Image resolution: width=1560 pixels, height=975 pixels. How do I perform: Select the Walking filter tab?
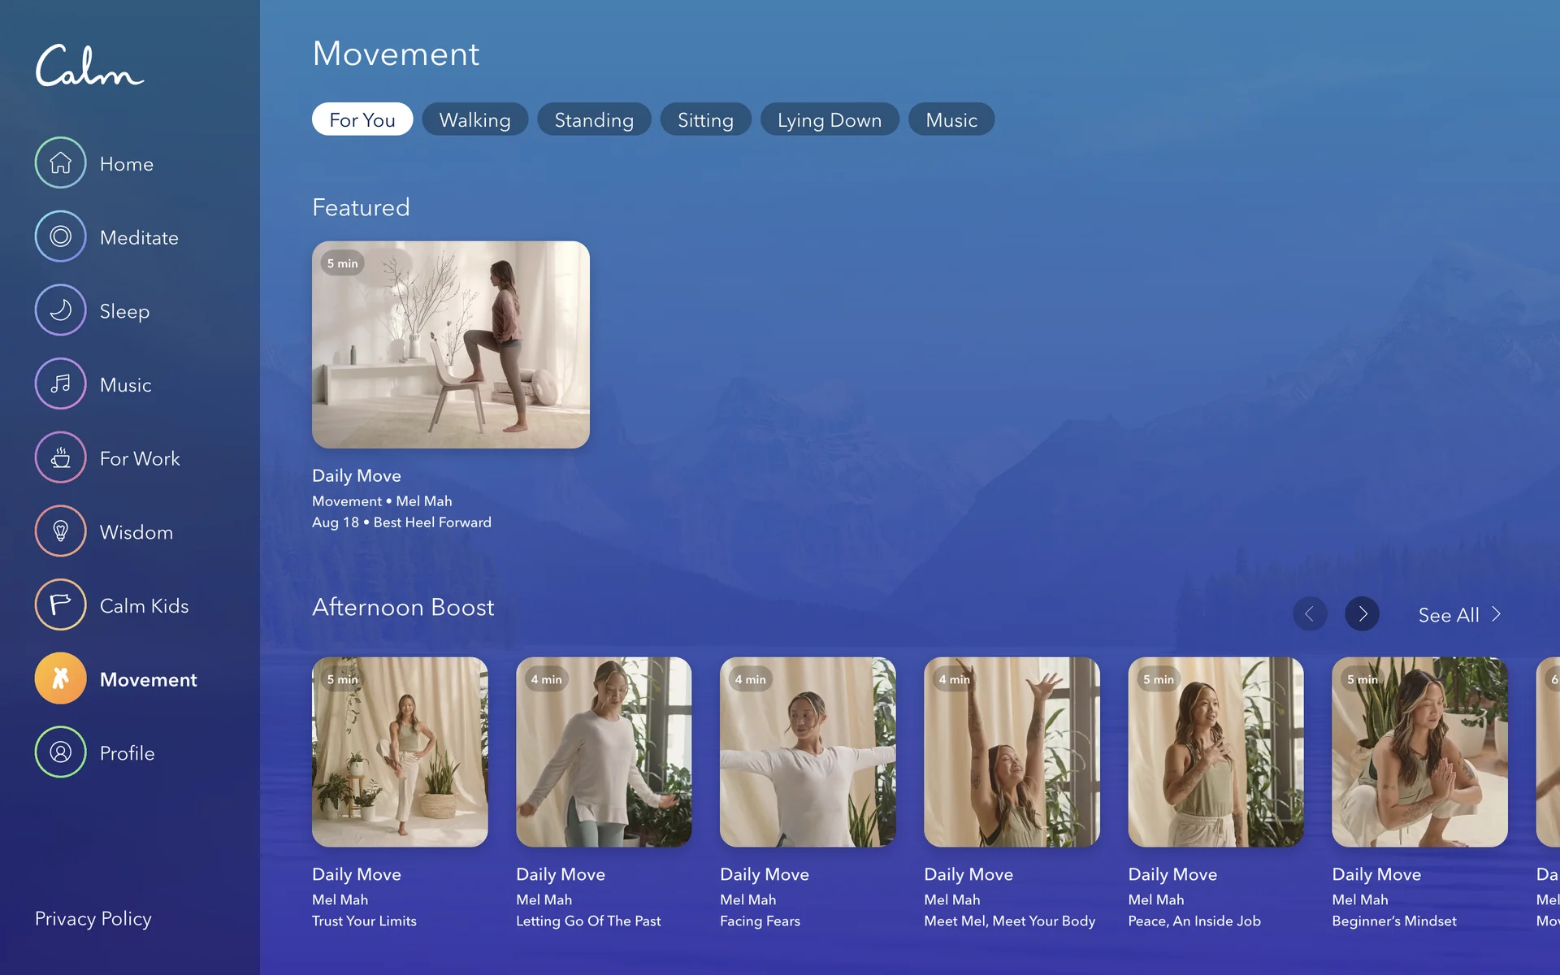(474, 120)
